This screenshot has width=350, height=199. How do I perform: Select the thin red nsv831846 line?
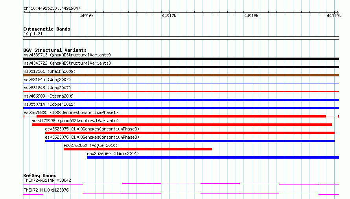tap(181, 91)
